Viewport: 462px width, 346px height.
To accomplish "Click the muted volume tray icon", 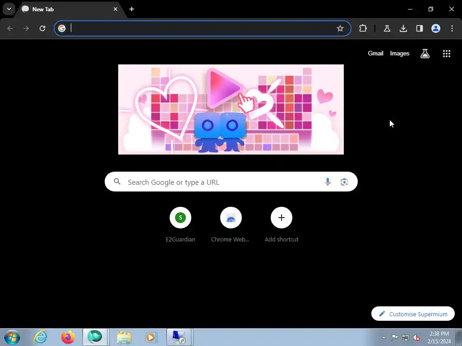I will (x=416, y=337).
